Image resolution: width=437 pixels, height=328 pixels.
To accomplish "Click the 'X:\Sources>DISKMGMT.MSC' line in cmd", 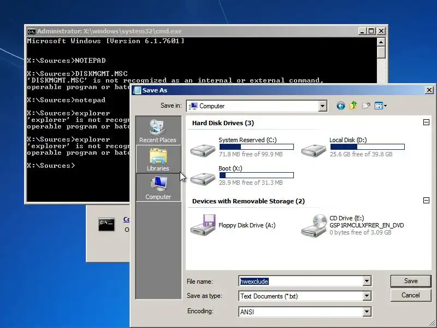I will click(x=77, y=74).
